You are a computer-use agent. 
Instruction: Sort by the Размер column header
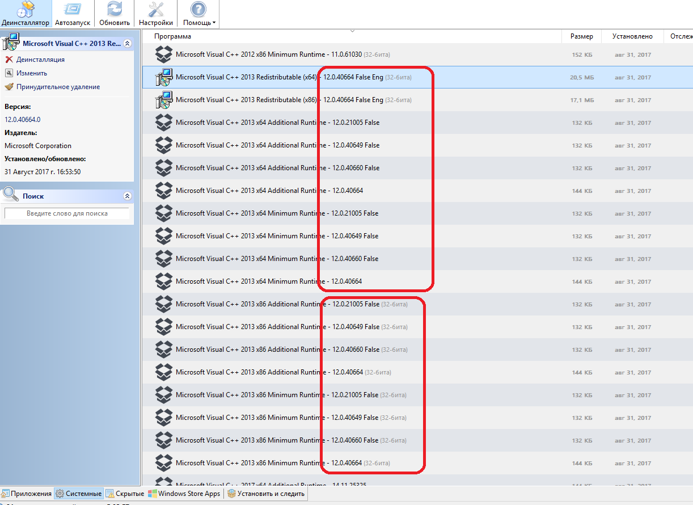(x=582, y=36)
